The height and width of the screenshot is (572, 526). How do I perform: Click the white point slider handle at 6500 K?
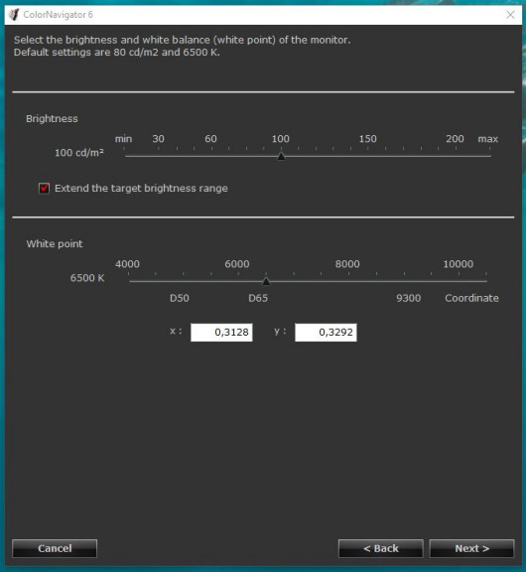[266, 281]
